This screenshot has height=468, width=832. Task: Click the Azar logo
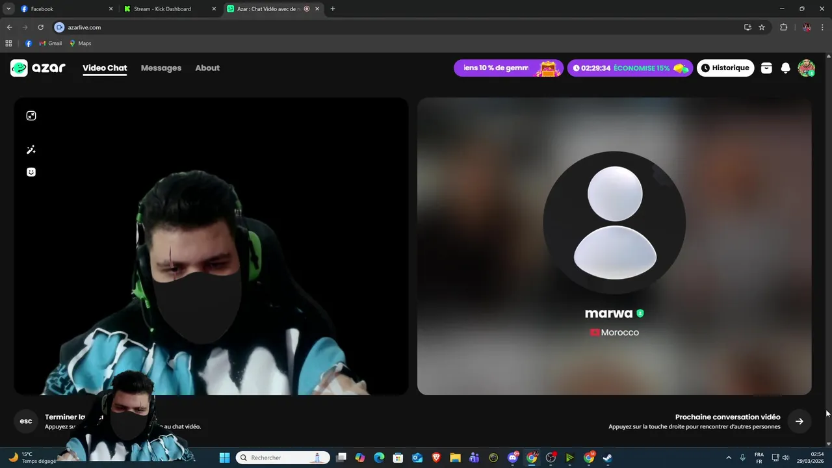click(x=38, y=68)
